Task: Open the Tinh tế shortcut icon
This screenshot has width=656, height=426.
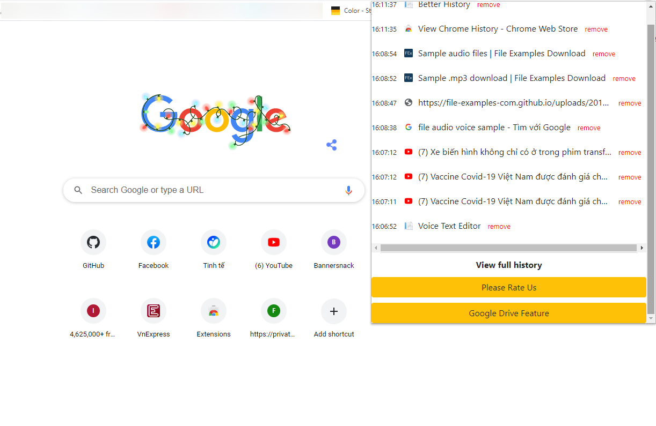Action: click(x=214, y=242)
